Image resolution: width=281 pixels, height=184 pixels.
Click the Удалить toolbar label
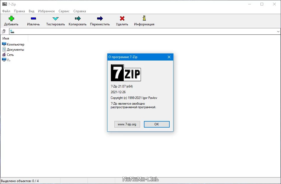tap(122, 24)
